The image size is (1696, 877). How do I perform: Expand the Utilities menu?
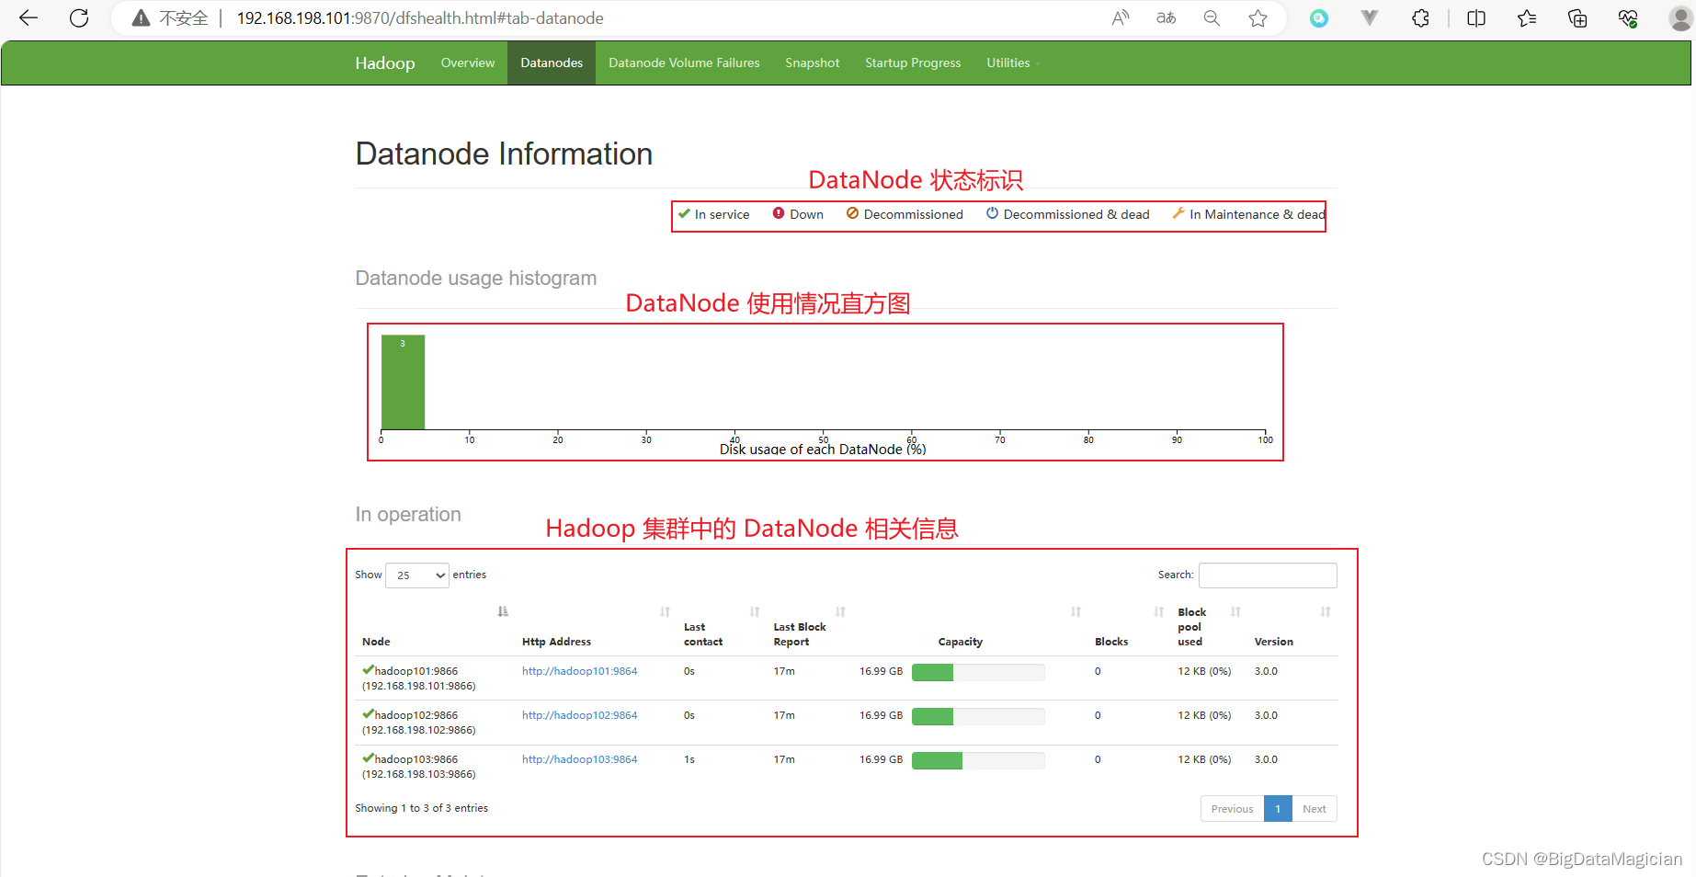point(1013,63)
